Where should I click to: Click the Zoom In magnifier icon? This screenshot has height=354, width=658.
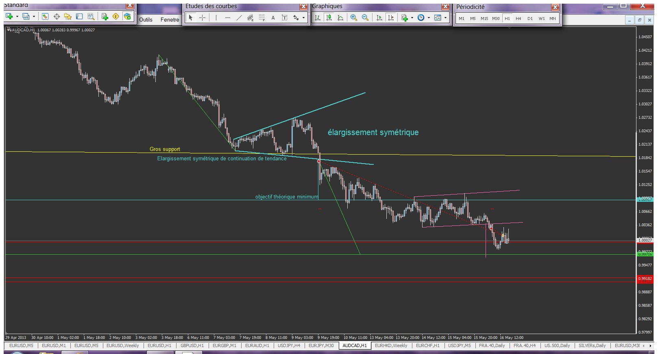coord(353,17)
